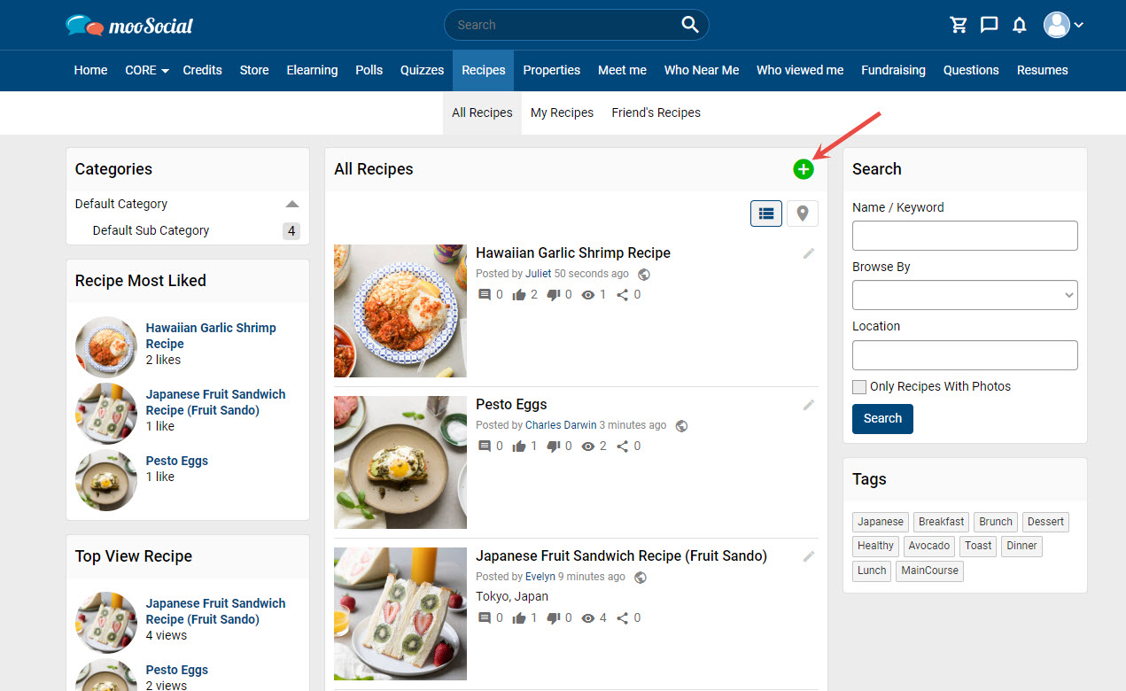Click the Japanese tag
1126x691 pixels.
click(881, 522)
